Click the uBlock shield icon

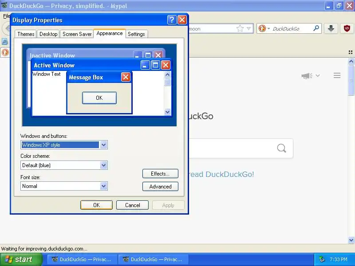pyautogui.click(x=347, y=28)
